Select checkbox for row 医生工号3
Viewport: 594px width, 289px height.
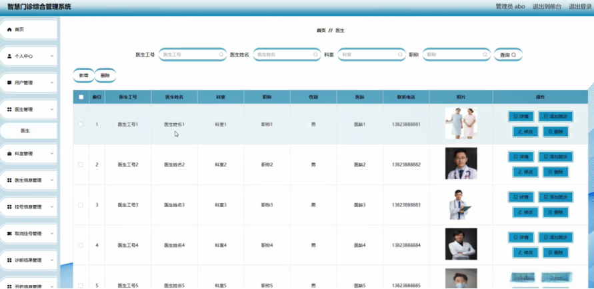tap(80, 204)
